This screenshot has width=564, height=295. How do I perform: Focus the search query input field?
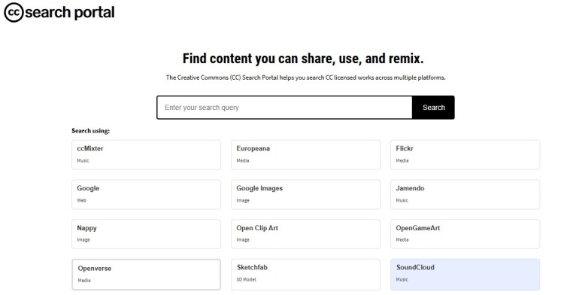[284, 108]
